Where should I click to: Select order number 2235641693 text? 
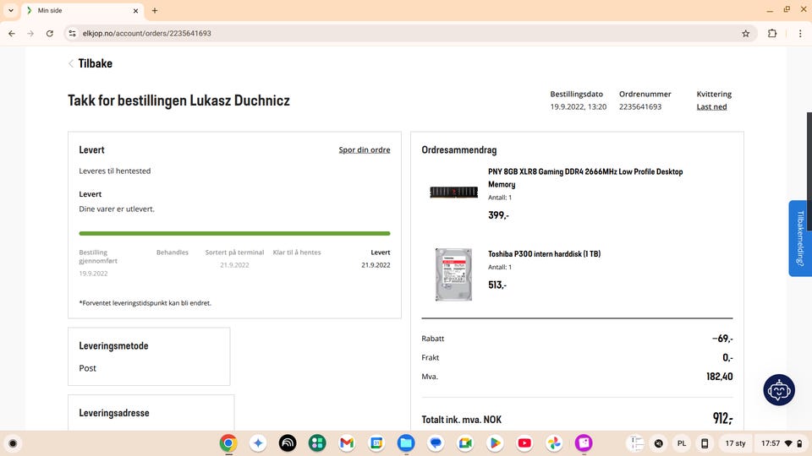click(x=640, y=106)
